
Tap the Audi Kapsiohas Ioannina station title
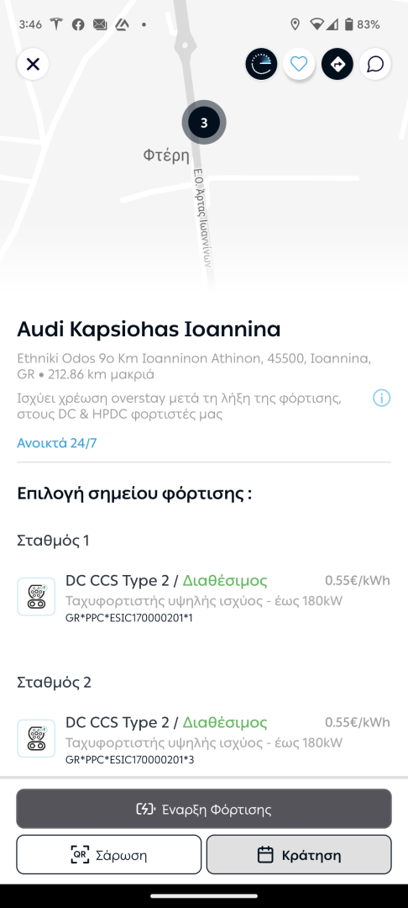click(x=149, y=329)
